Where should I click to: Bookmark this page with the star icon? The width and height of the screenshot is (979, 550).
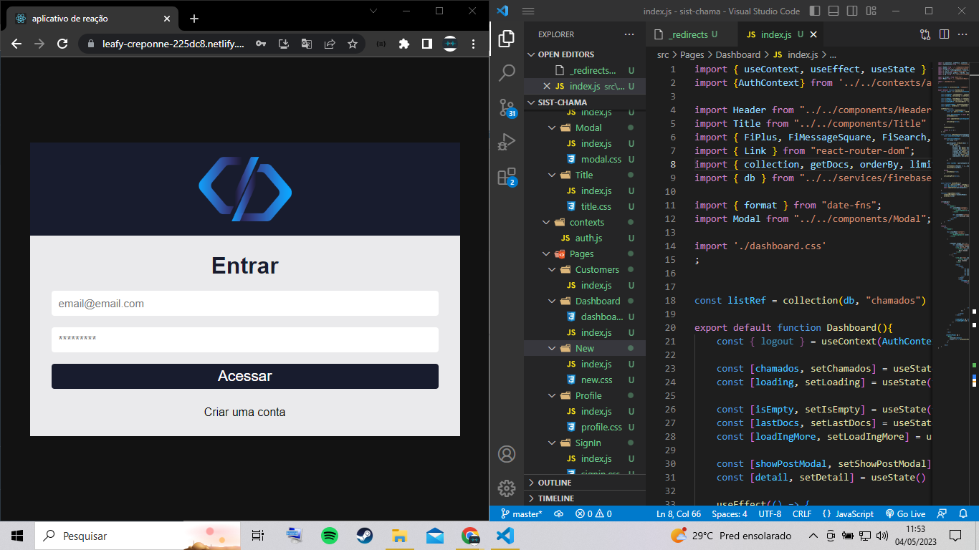[x=353, y=44]
